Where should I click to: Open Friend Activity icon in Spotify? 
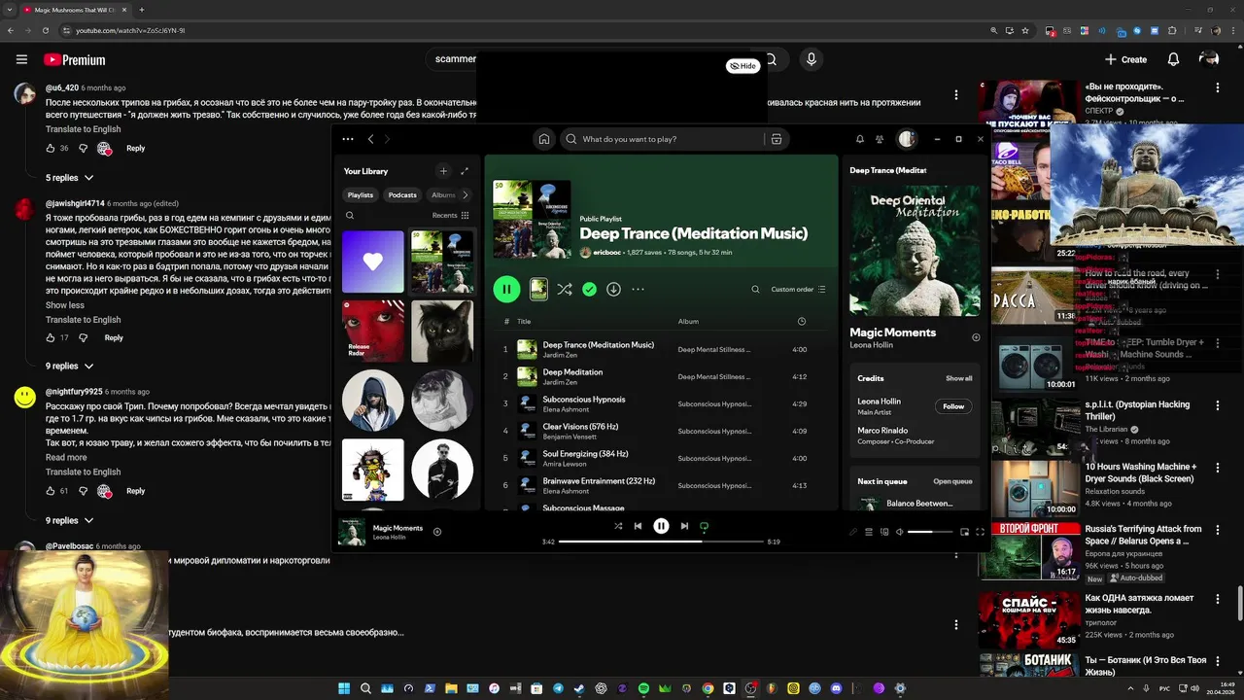tap(880, 139)
